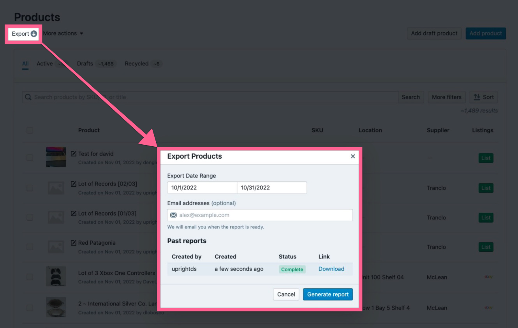Focus the search products input field
Screen dimensions: 518x328
pyautogui.click(x=210, y=97)
